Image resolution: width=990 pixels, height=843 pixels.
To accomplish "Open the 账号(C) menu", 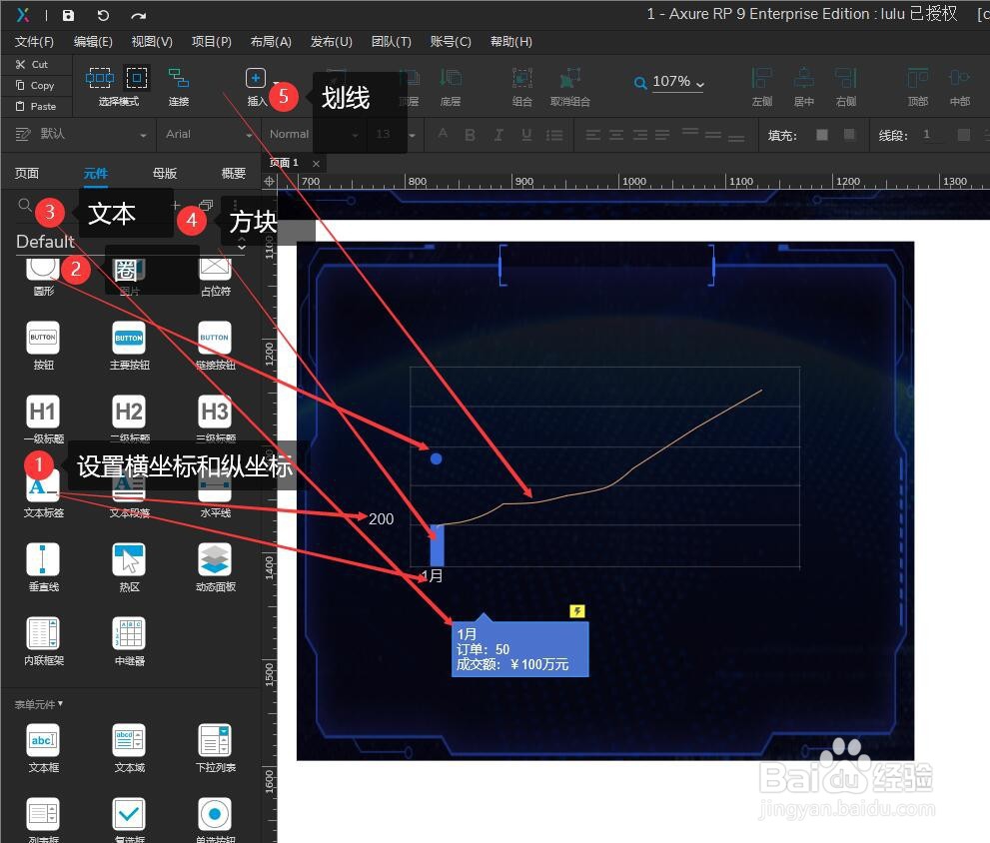I will point(451,42).
